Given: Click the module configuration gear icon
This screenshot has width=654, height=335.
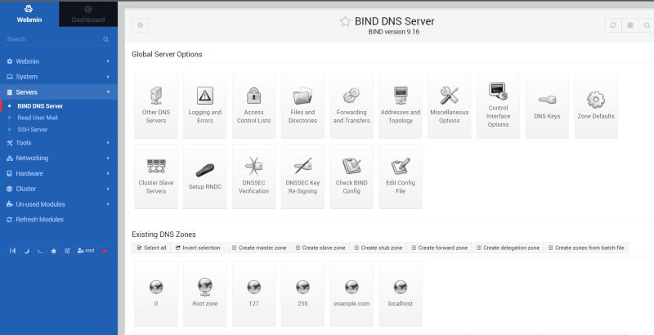Looking at the screenshot, I should tap(140, 25).
